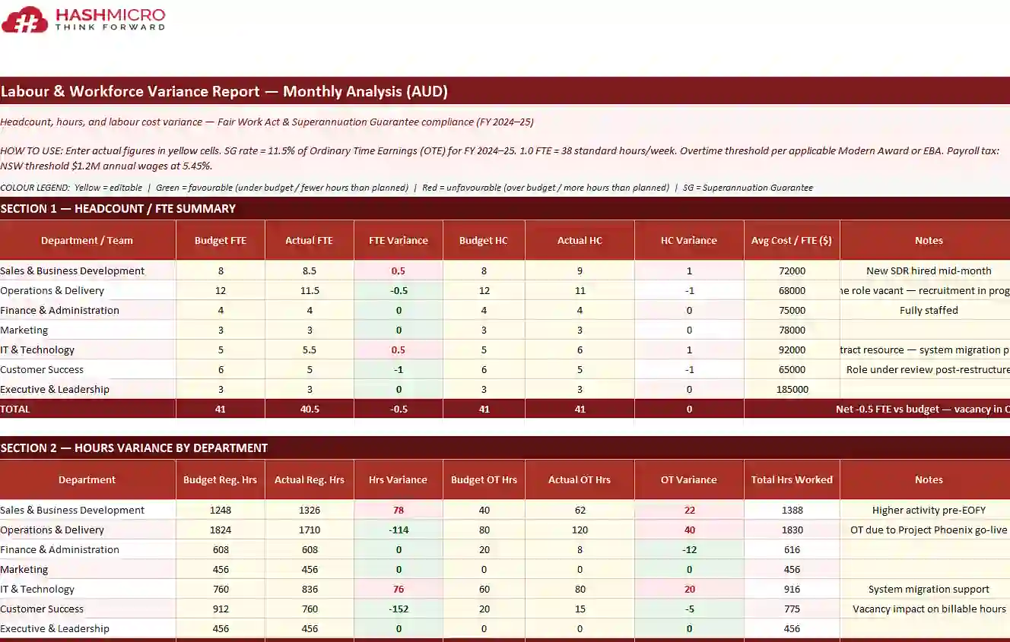The width and height of the screenshot is (1010, 642).
Task: Click the Avg Cost / FTE ($) header
Action: coord(791,241)
